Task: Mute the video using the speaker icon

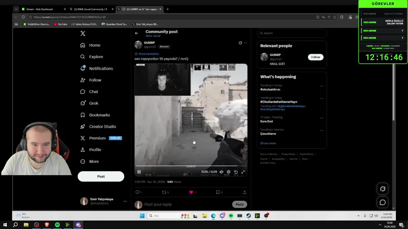Action: tap(221, 172)
